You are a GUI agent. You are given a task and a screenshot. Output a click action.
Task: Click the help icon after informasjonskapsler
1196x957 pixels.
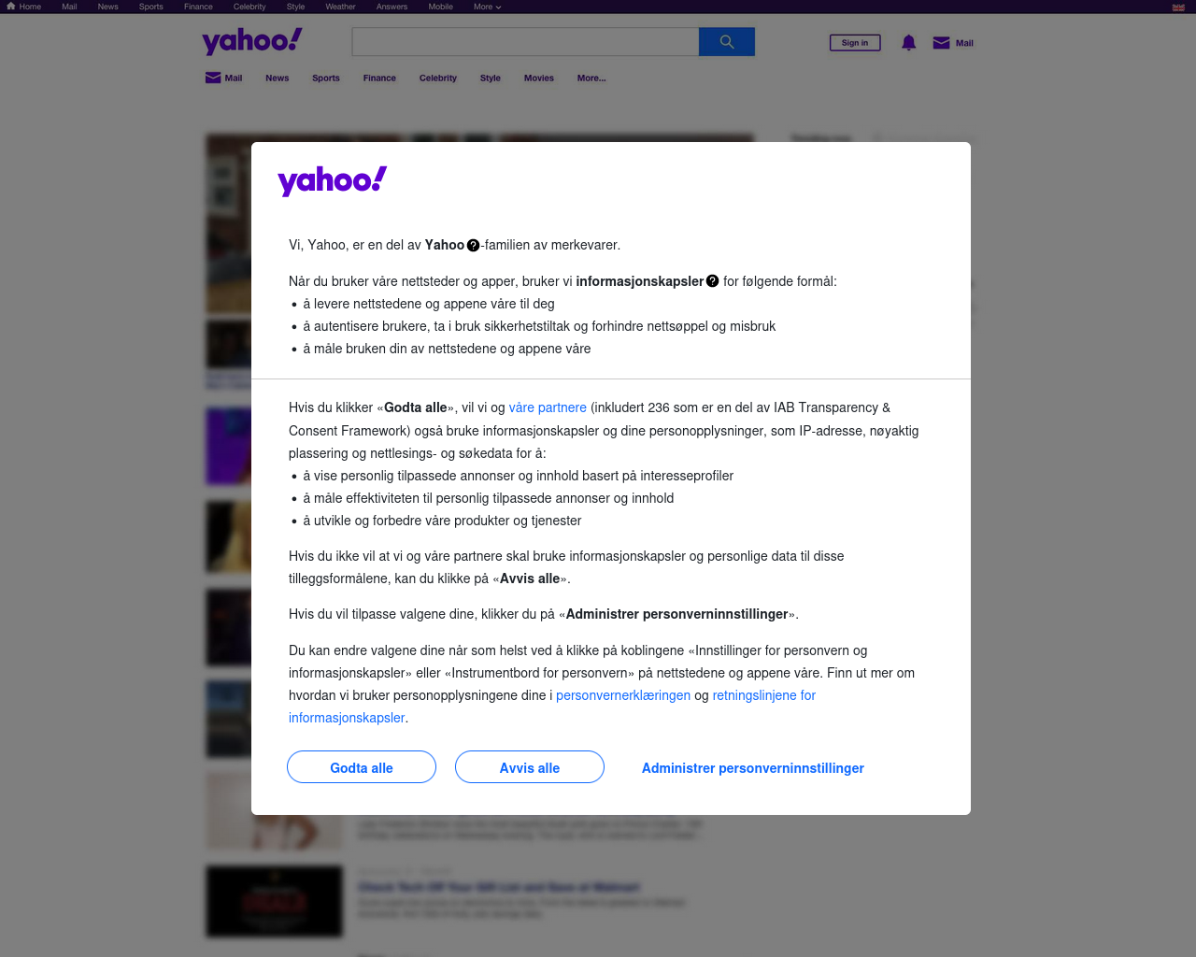tap(713, 281)
